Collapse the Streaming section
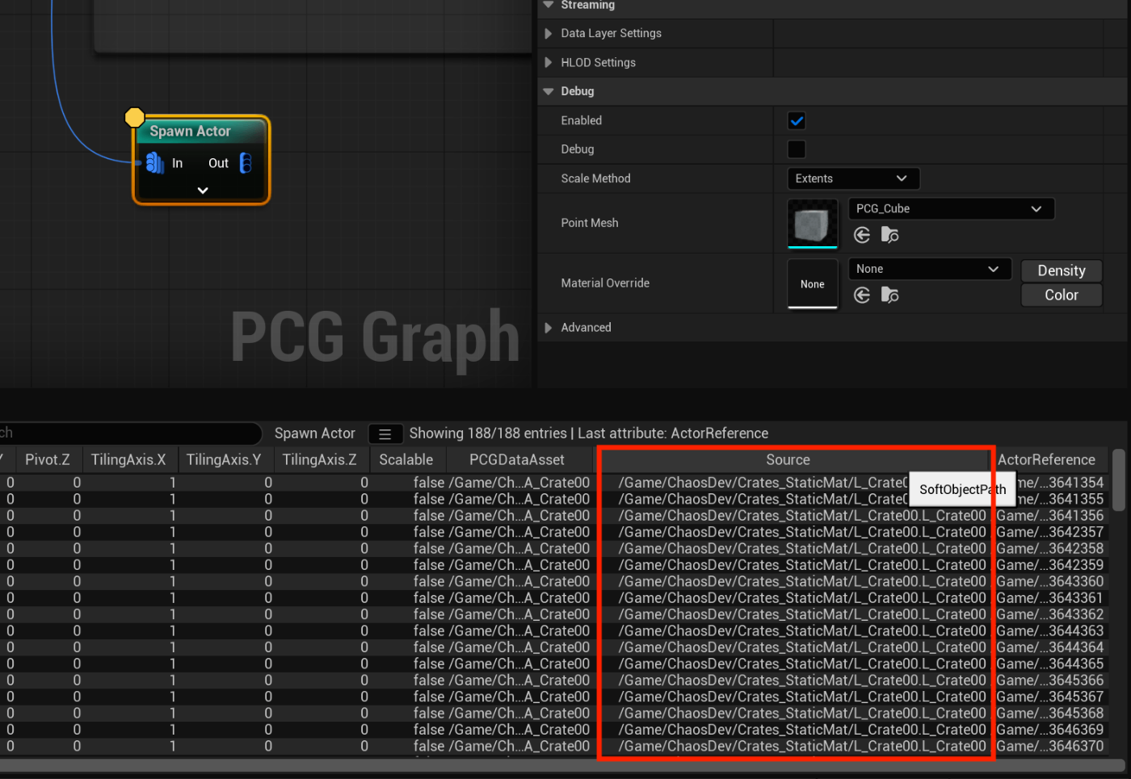This screenshot has width=1131, height=779. pyautogui.click(x=549, y=5)
